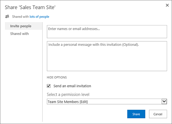This screenshot has height=124, width=172.
Task: Open the permission level dropdown arrow
Action: coord(164,101)
